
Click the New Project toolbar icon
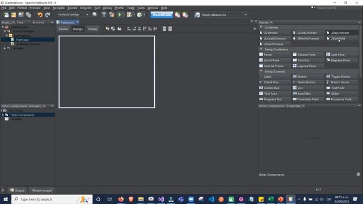(x=14, y=15)
